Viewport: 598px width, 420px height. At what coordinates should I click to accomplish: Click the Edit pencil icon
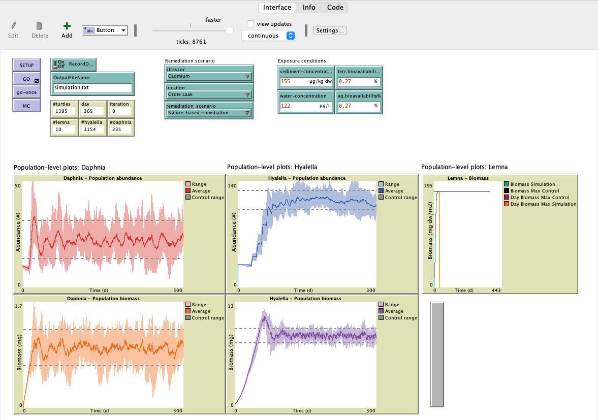coord(13,26)
